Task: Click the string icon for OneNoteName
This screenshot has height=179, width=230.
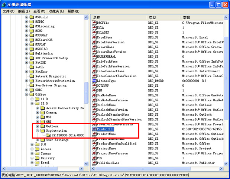Action: 94,95
